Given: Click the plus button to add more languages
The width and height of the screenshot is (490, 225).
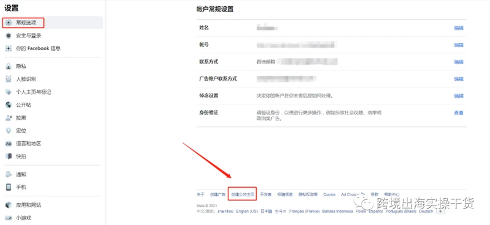Looking at the screenshot, I should click(440, 212).
